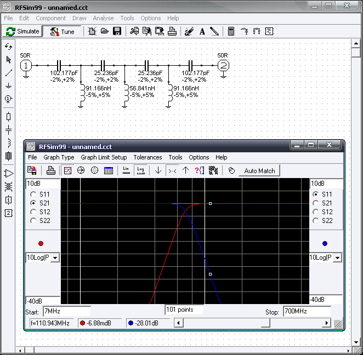Image resolution: width=363 pixels, height=355 pixels.
Task: Click the marker frequency slider thumb
Action: tap(265, 323)
